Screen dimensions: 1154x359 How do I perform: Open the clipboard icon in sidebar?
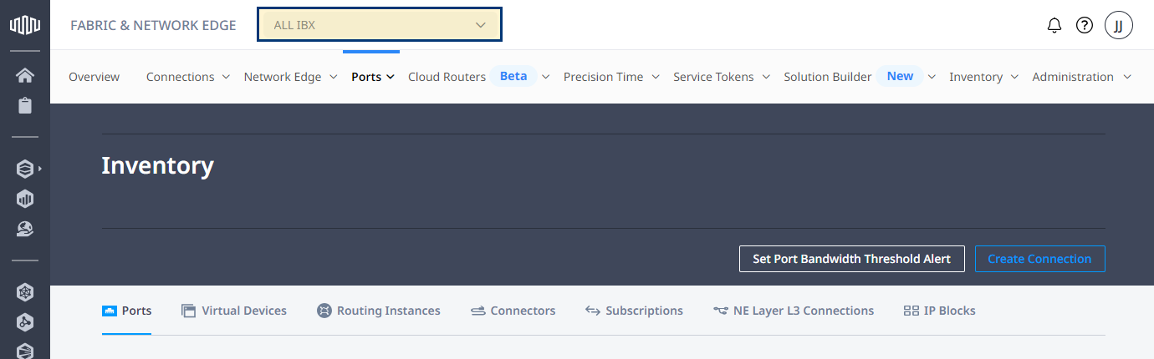click(25, 106)
